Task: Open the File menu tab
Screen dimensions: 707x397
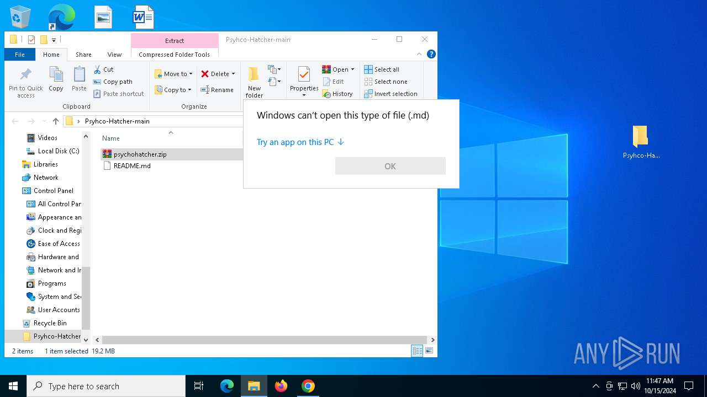Action: coord(20,55)
